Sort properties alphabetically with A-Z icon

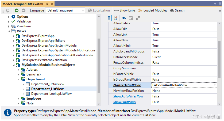[115, 18]
